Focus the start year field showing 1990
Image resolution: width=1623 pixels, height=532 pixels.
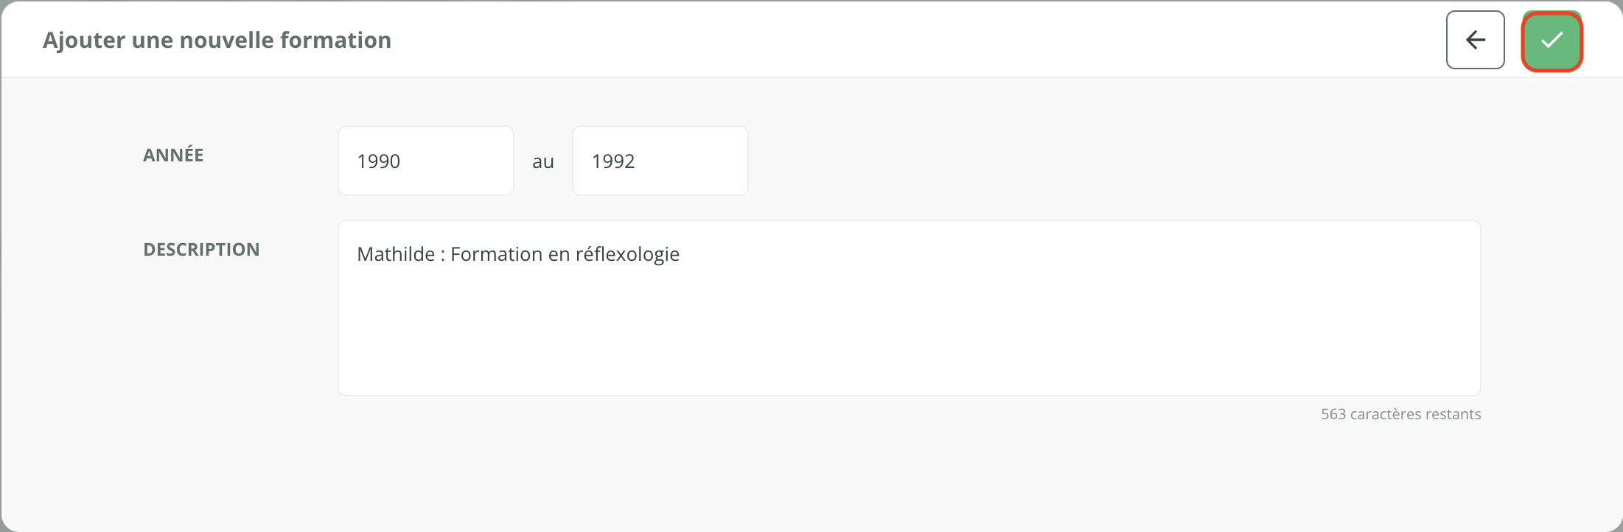(x=425, y=161)
